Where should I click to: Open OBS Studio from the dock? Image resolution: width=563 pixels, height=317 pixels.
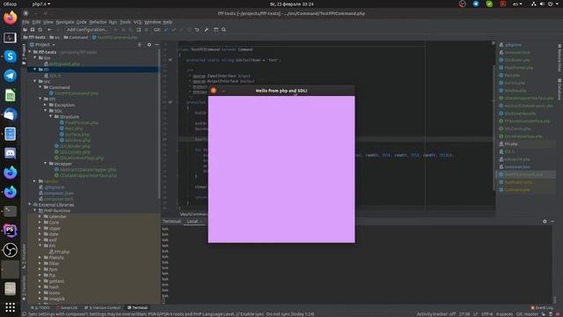[10, 250]
